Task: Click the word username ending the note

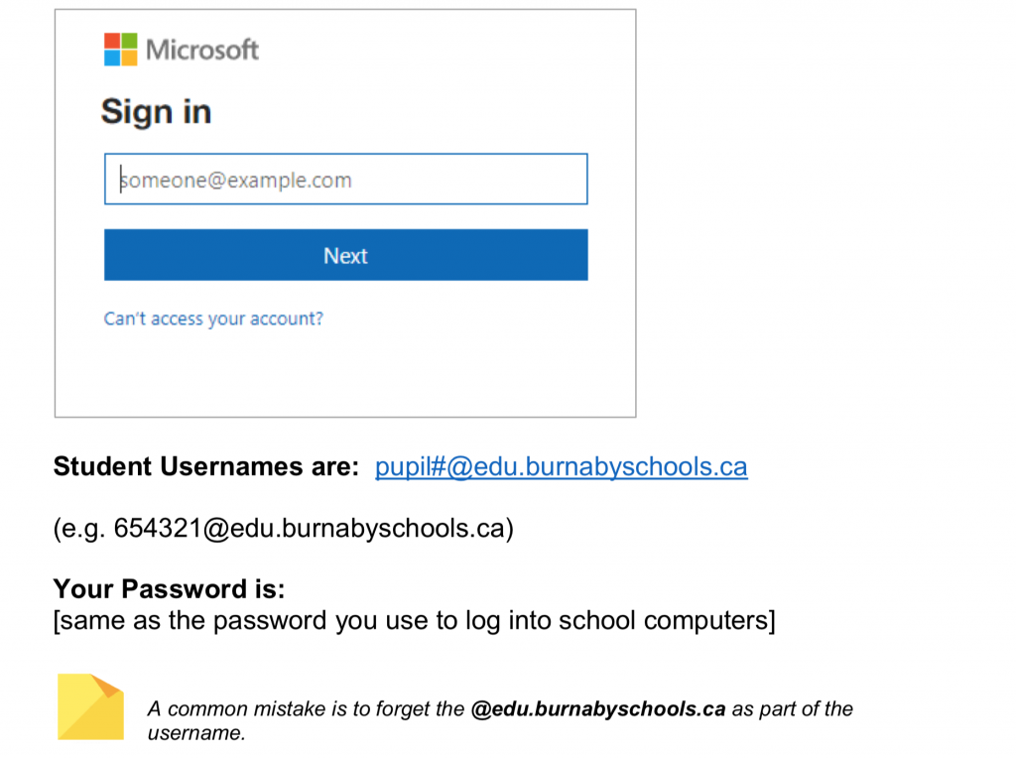Action: click(193, 733)
